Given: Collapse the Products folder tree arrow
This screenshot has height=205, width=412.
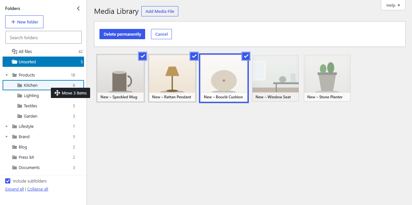Looking at the screenshot, I should click(7, 75).
